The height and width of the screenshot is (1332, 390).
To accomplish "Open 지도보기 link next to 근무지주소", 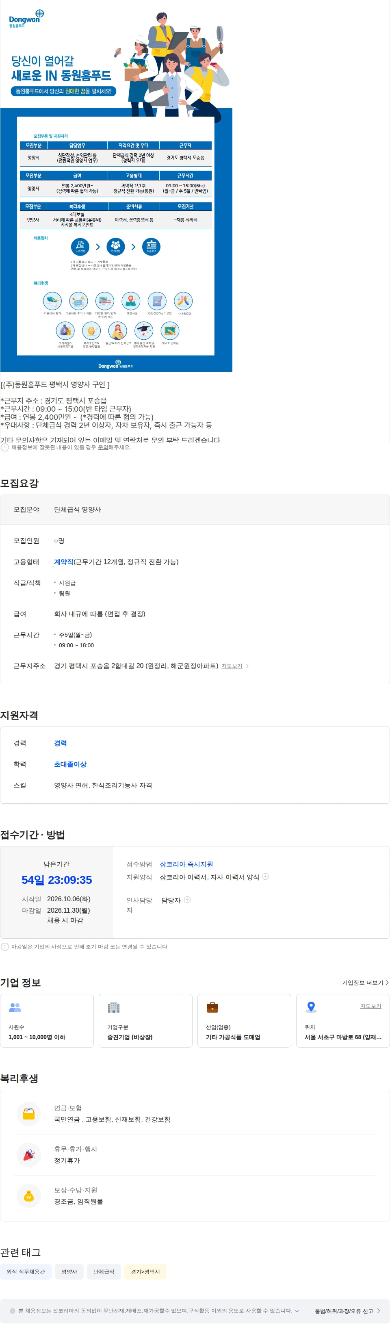I will (232, 666).
